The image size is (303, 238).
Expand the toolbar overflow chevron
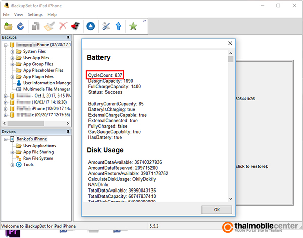pyautogui.click(x=144, y=21)
